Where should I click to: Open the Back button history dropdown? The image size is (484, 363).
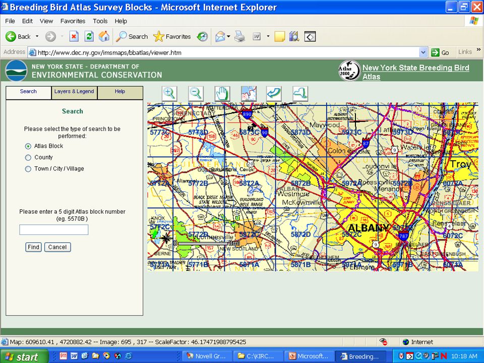click(x=37, y=36)
